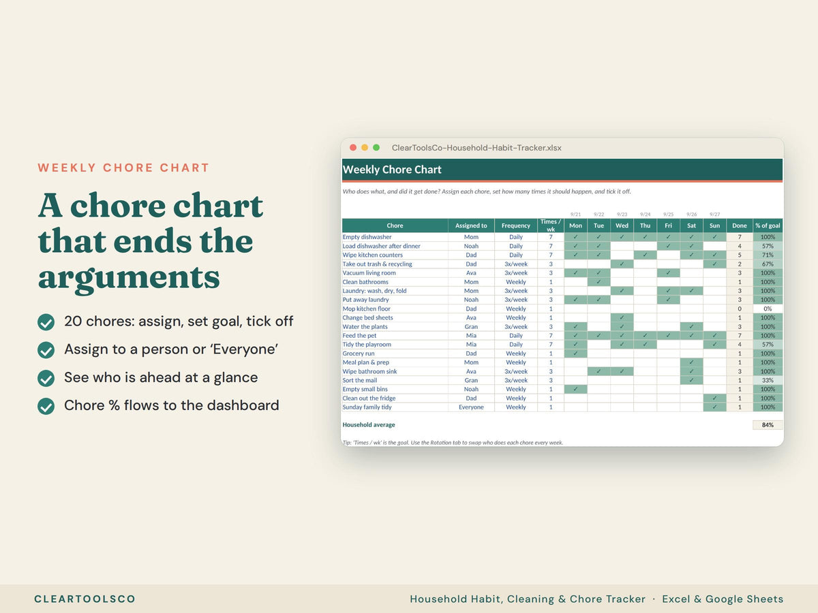Select the Wed column header
This screenshot has width=818, height=613.
pos(622,225)
